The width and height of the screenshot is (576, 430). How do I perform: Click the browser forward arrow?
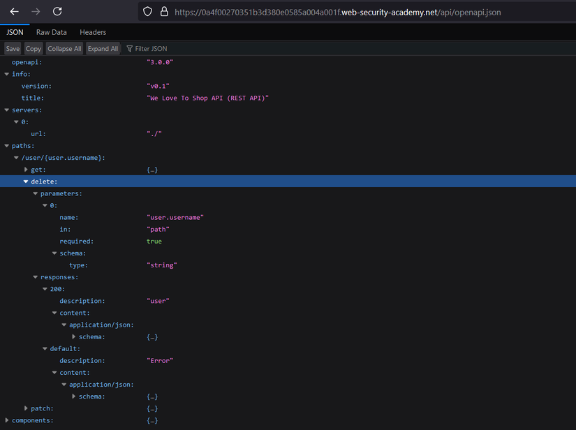(36, 12)
